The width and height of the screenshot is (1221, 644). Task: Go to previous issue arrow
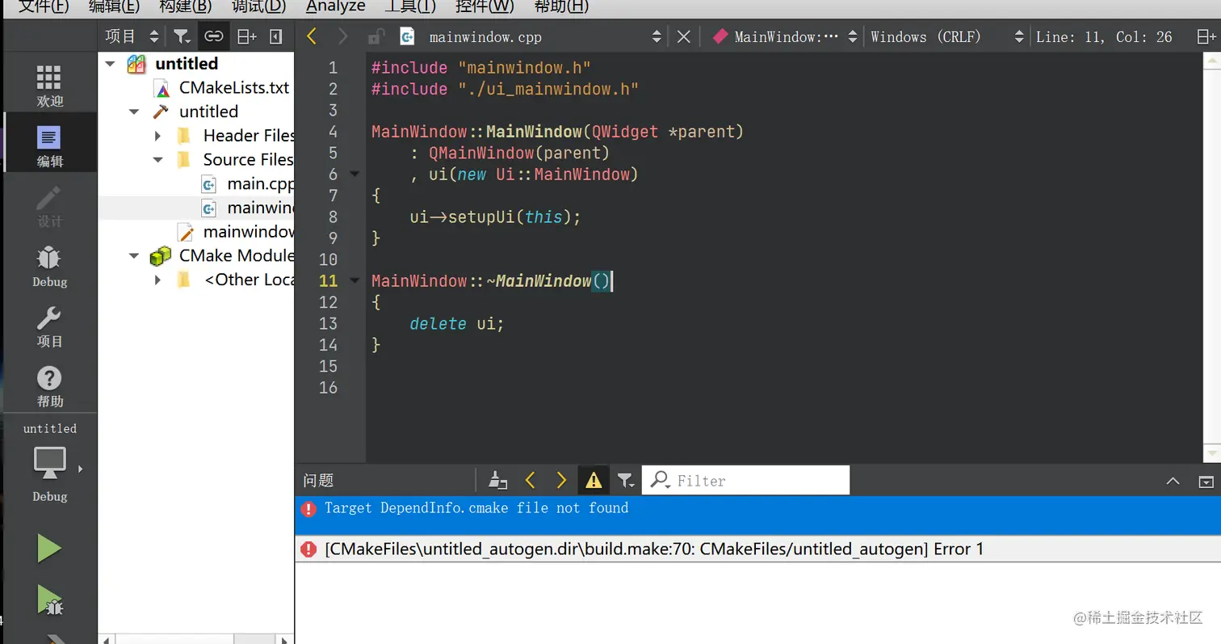point(531,480)
